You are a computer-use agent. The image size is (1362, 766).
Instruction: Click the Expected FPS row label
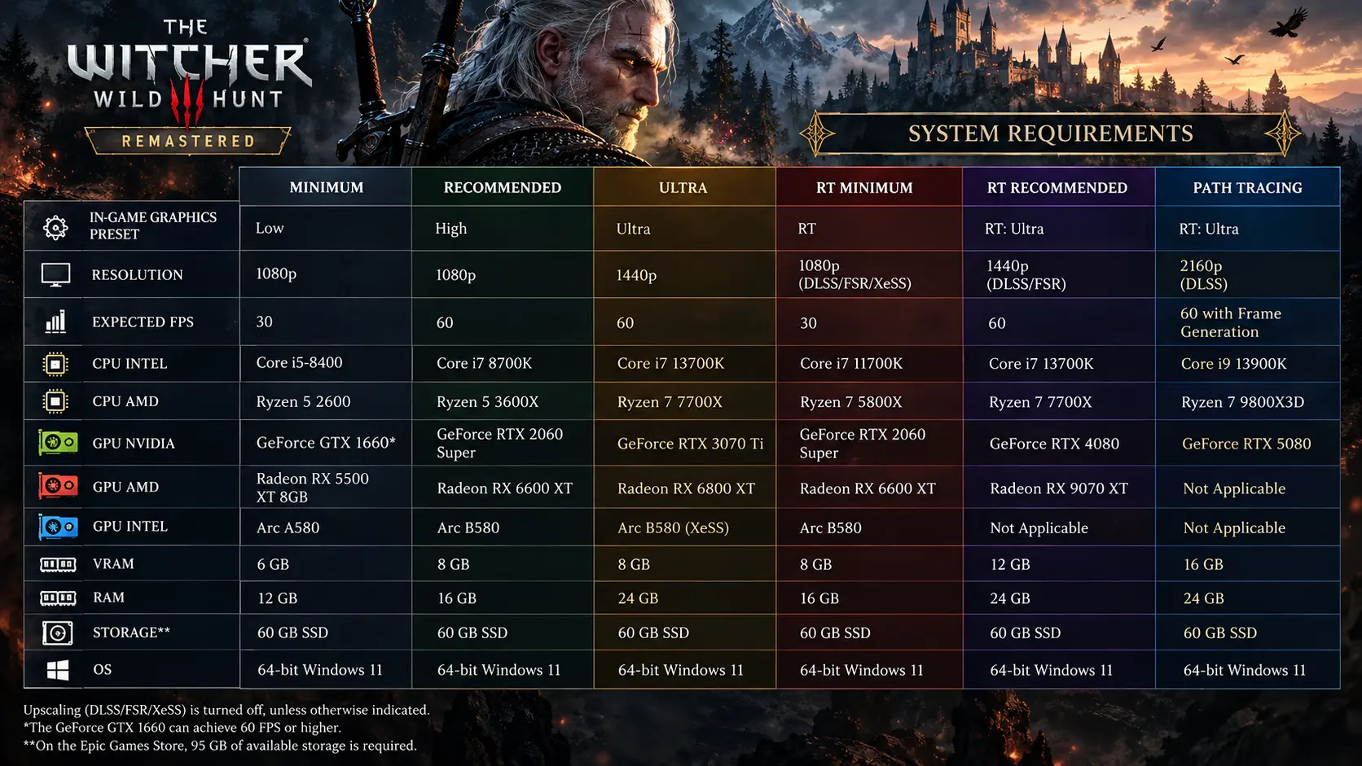click(143, 322)
